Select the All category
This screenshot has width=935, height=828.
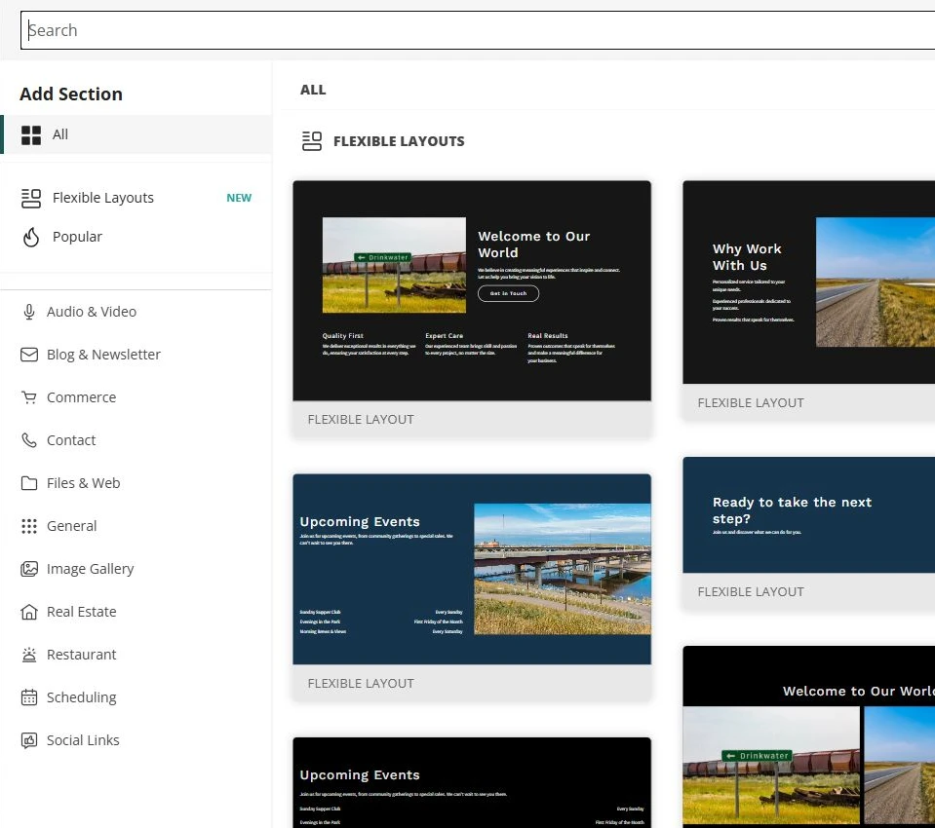(x=136, y=134)
